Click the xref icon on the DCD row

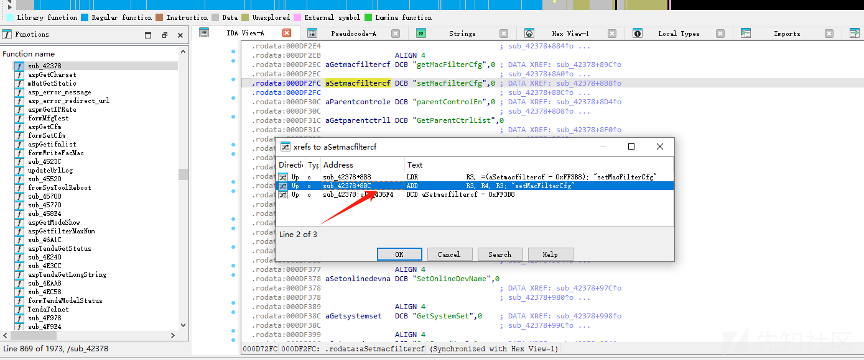click(x=283, y=194)
